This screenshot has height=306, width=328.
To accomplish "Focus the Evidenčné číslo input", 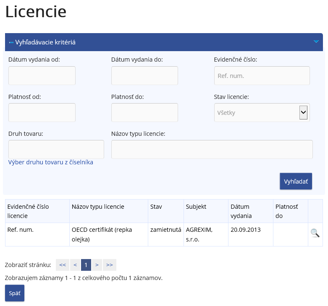I will click(x=262, y=75).
